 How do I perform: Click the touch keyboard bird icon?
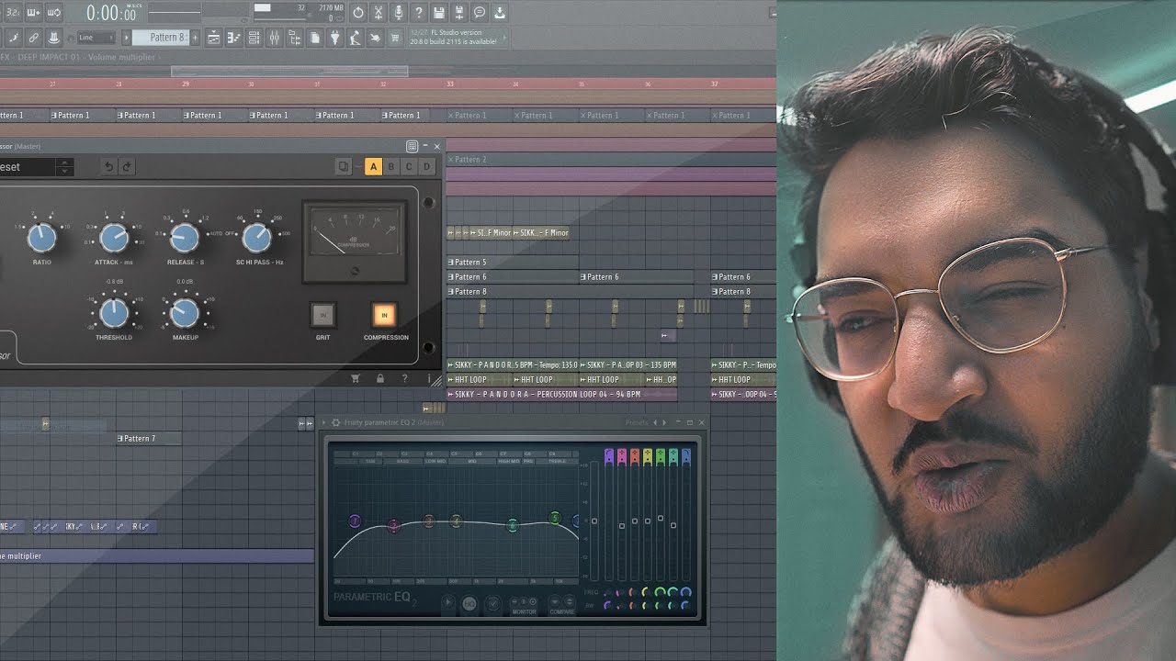tap(375, 38)
